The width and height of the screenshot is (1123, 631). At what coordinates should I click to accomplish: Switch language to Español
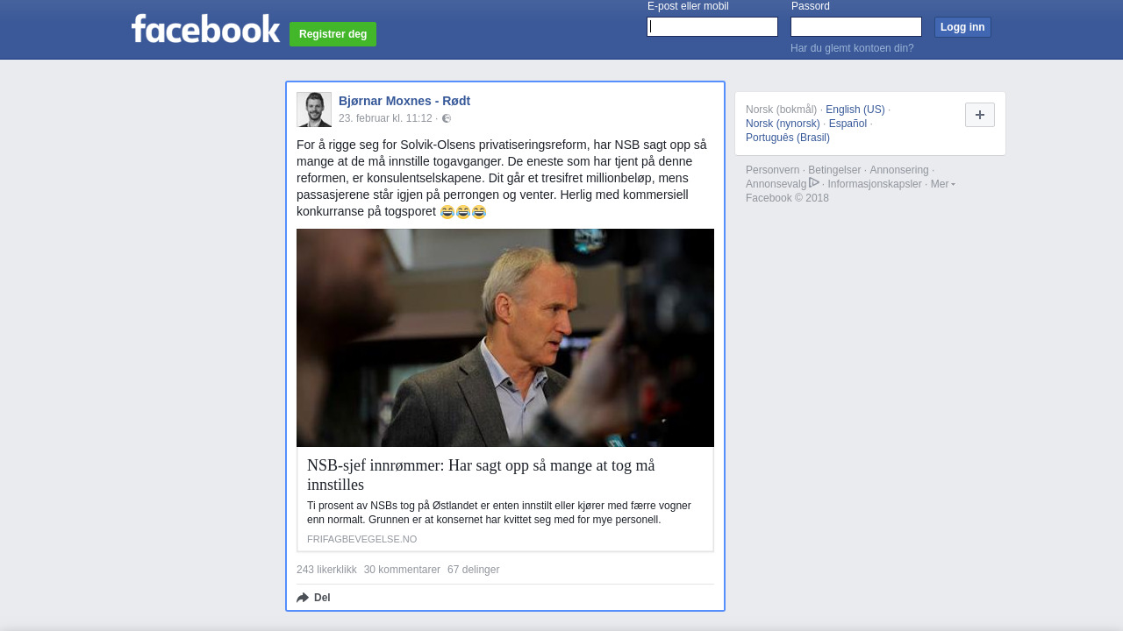(848, 124)
